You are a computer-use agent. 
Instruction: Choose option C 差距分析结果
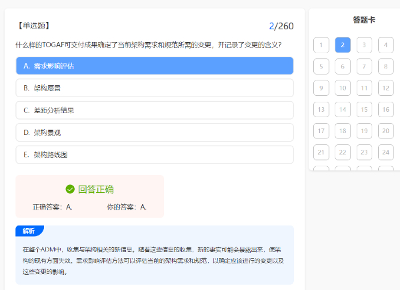pos(155,110)
